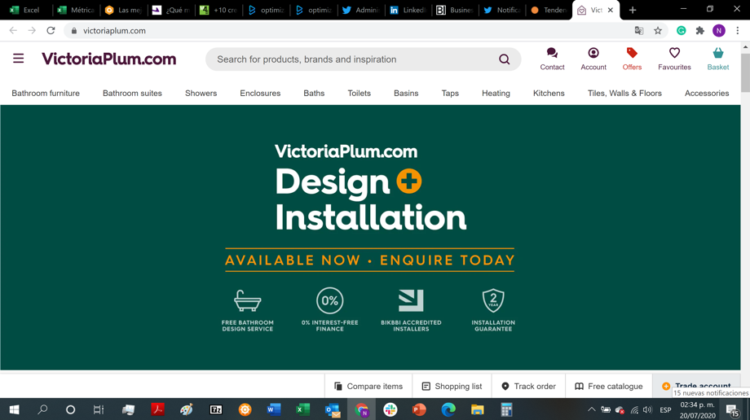The width and height of the screenshot is (750, 420).
Task: Open Taps category
Action: pos(450,93)
